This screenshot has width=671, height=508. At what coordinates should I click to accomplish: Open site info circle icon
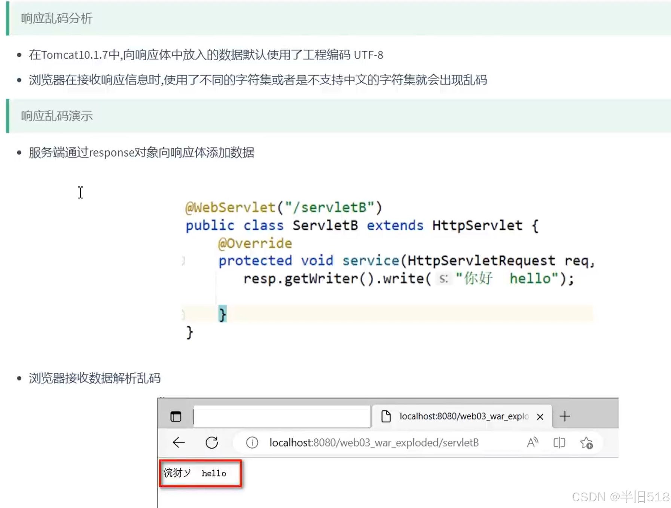point(252,443)
